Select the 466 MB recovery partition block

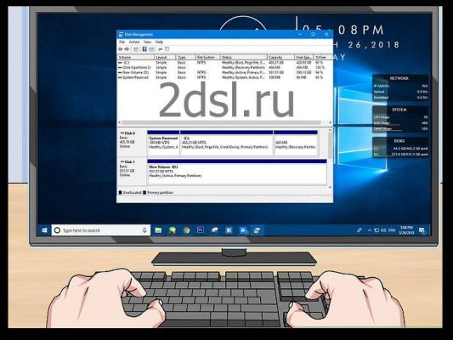[x=296, y=144]
